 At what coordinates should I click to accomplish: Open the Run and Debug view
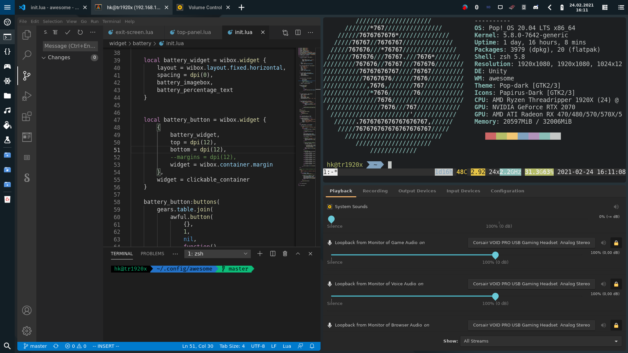pos(27,96)
